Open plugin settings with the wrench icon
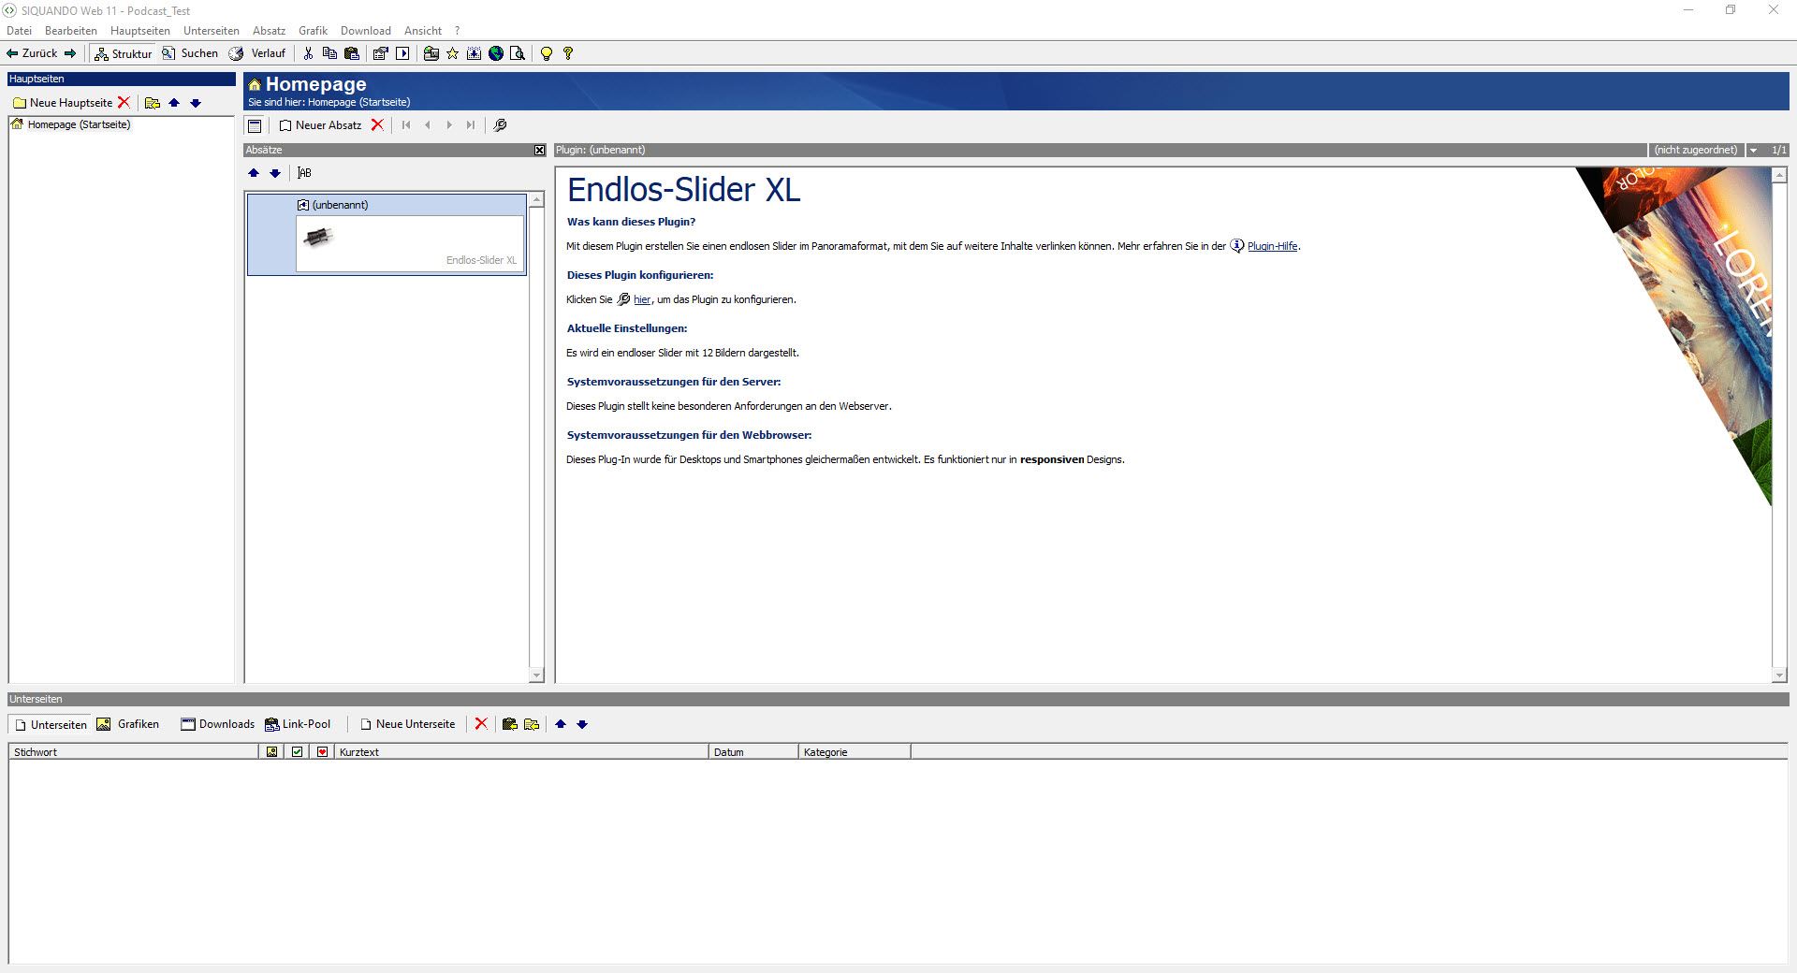1797x973 pixels. pos(500,125)
